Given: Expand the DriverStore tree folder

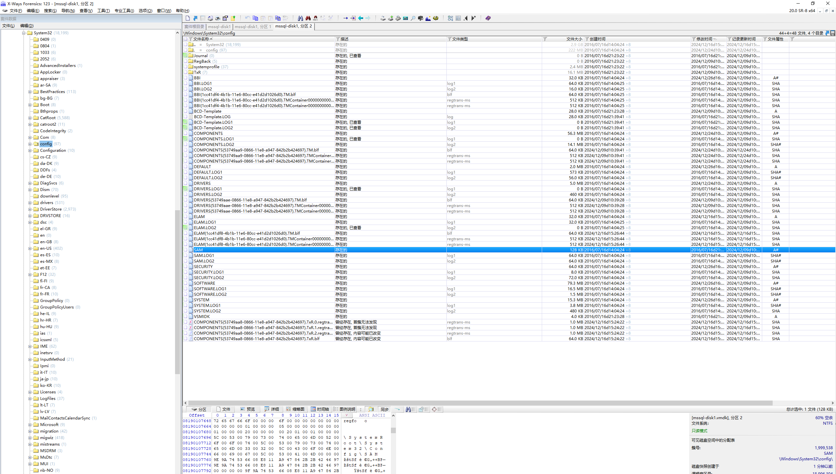Looking at the screenshot, I should (x=30, y=209).
